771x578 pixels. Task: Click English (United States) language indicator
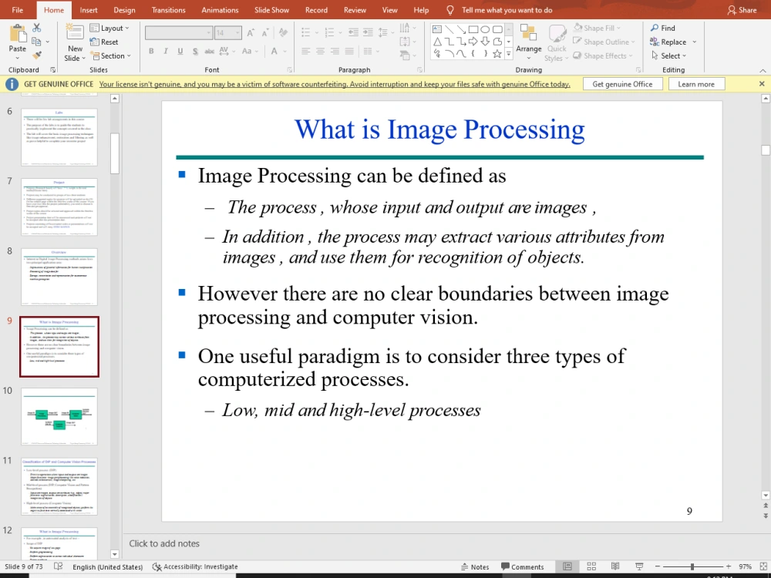(108, 566)
